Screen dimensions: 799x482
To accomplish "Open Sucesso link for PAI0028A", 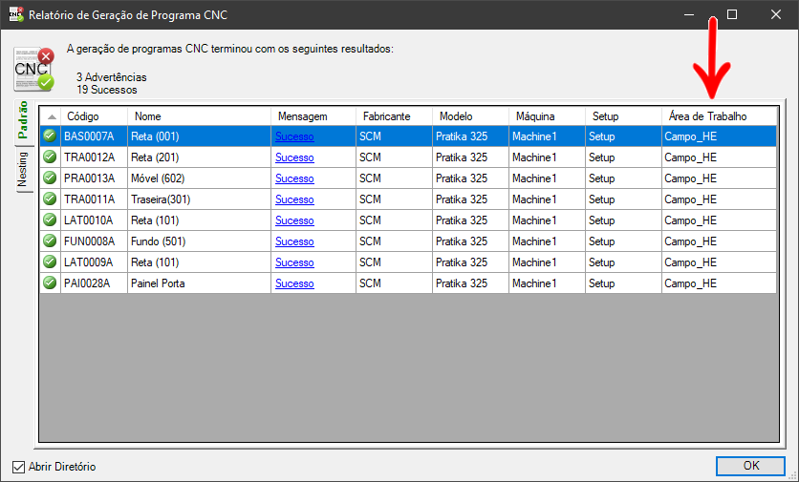I will click(294, 283).
